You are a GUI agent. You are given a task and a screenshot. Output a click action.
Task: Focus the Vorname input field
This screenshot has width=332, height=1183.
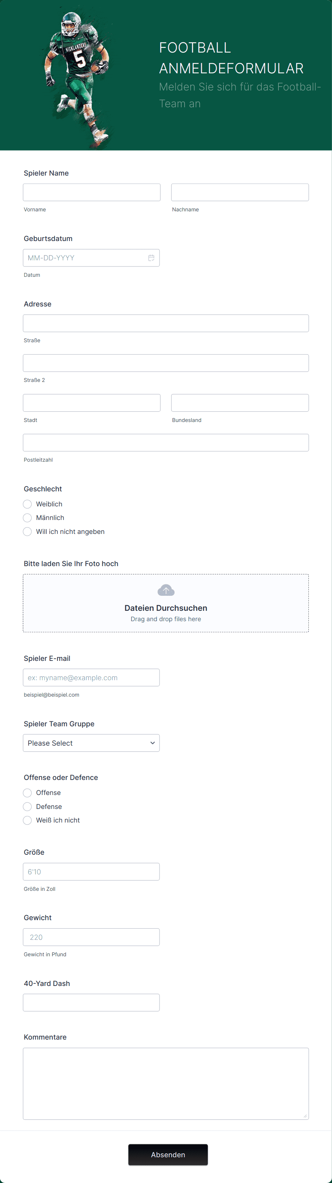coord(92,192)
